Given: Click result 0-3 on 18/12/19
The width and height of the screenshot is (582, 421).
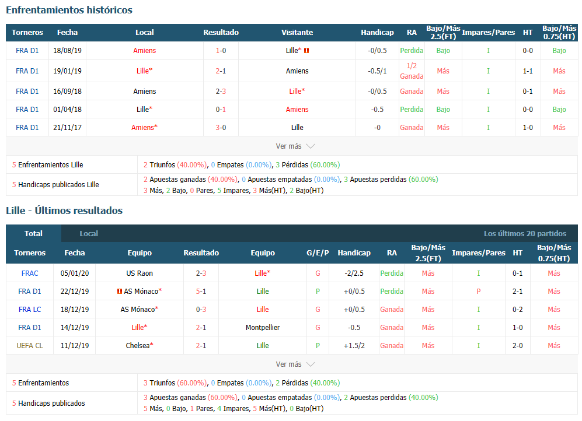Looking at the screenshot, I should (x=201, y=310).
